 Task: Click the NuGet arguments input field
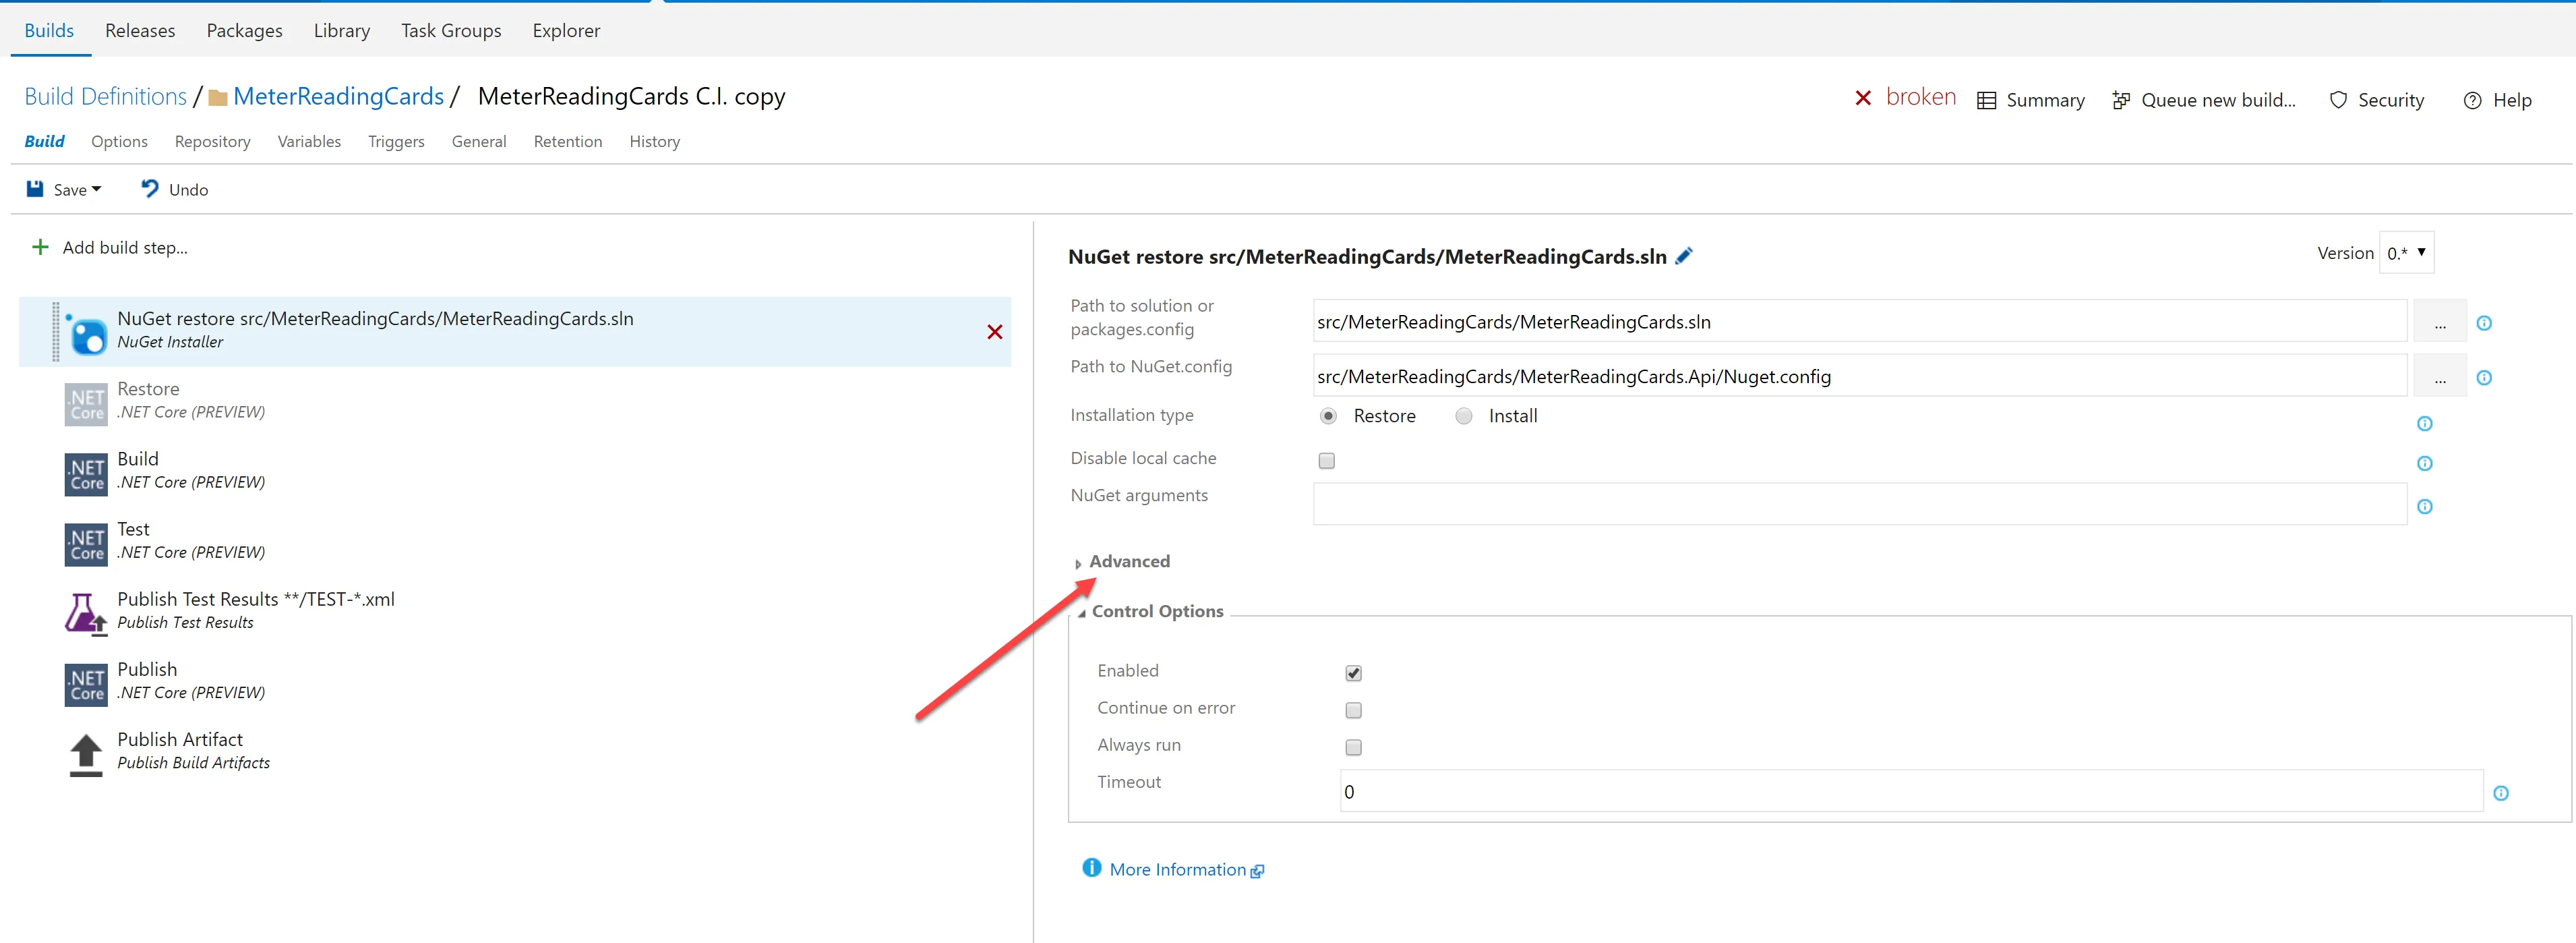pos(1860,503)
